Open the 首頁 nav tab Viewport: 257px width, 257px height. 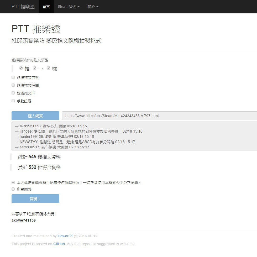46,7
